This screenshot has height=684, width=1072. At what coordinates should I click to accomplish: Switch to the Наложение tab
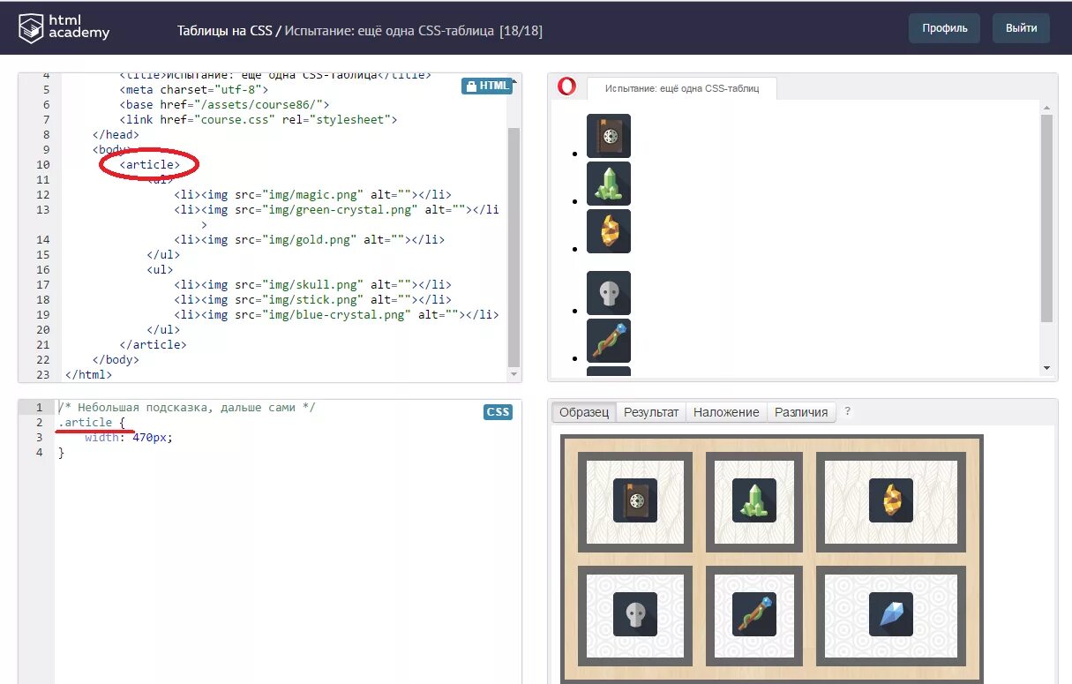pyautogui.click(x=726, y=412)
